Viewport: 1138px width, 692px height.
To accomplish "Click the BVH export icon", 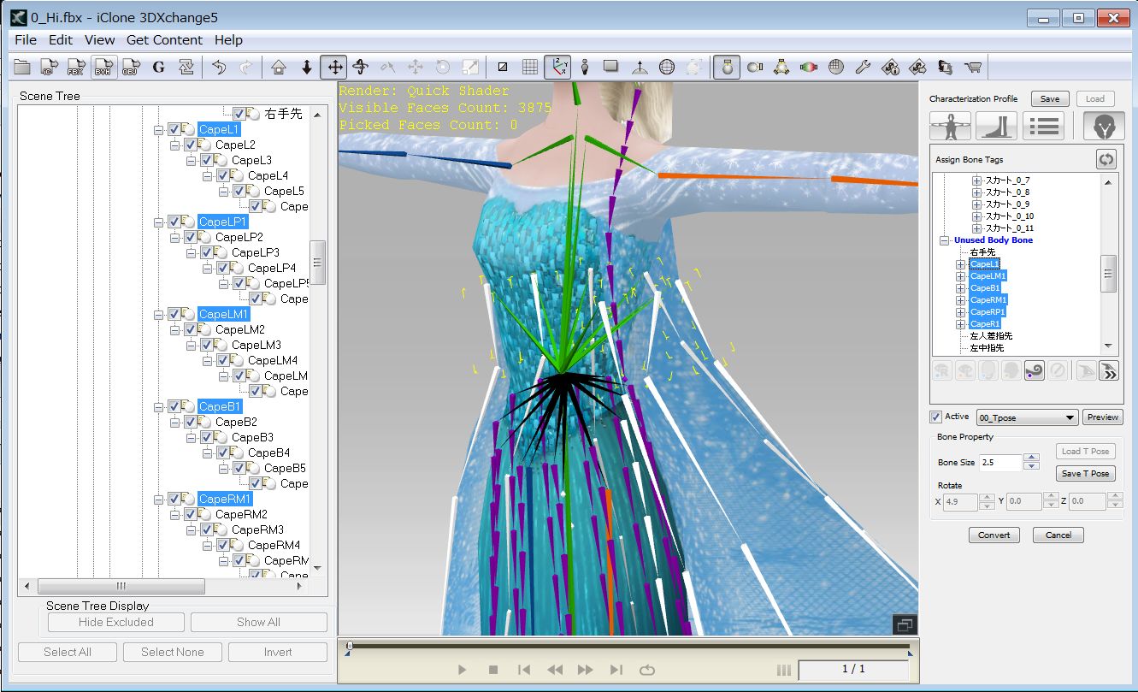I will coord(104,67).
